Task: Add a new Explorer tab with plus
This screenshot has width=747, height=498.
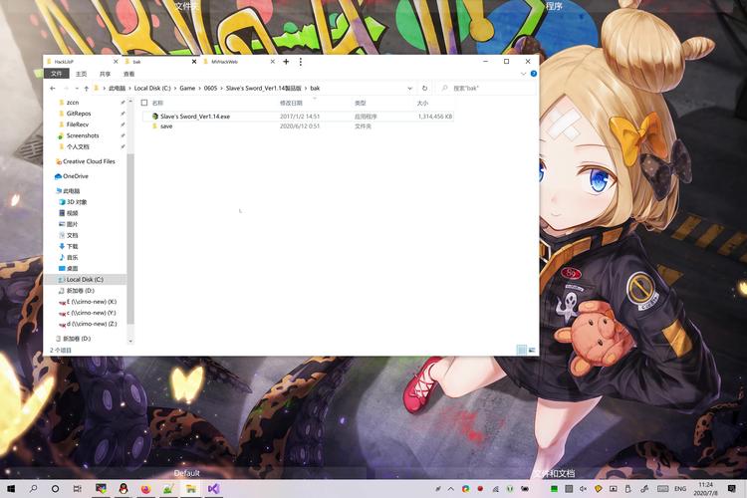Action: (286, 62)
